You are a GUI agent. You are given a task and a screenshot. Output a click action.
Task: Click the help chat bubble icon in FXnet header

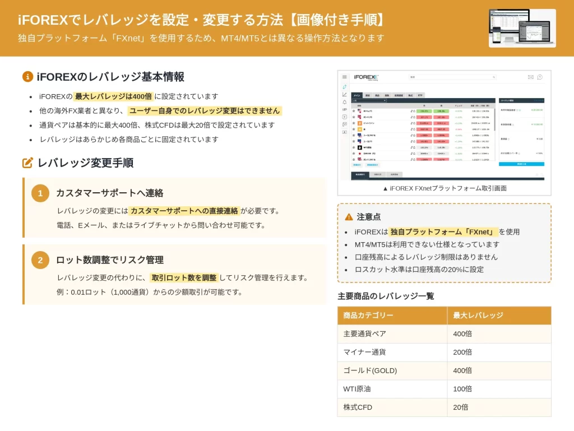(x=540, y=77)
